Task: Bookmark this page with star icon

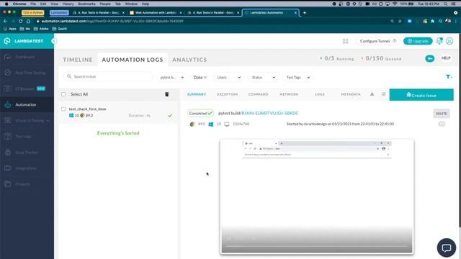Action: coord(400,21)
